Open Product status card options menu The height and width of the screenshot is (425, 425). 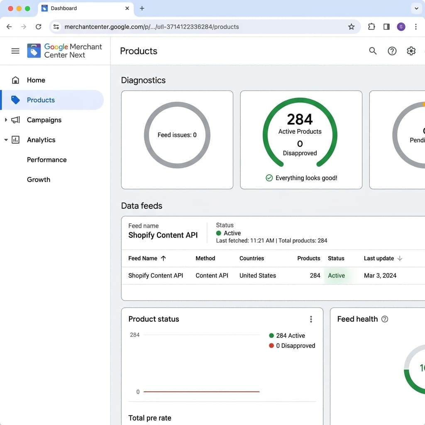[x=311, y=319]
